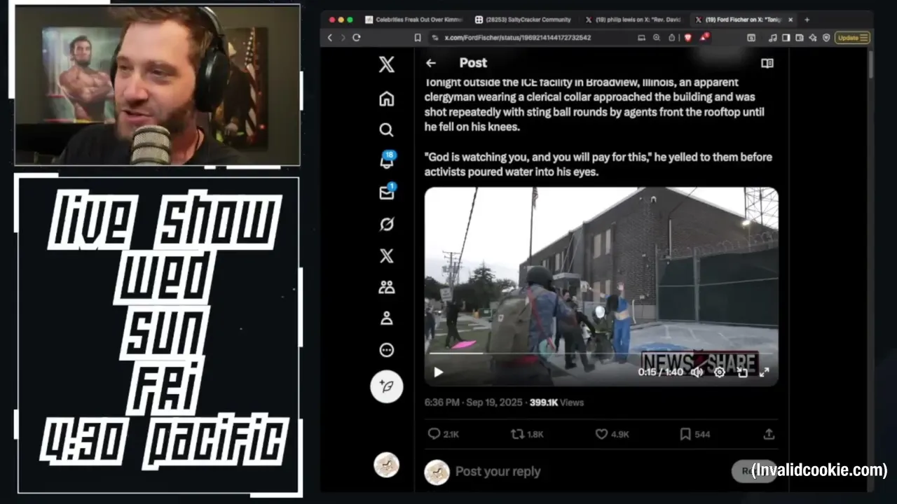The image size is (897, 504).
Task: Open the reader view icon beside Post header
Action: 767,63
